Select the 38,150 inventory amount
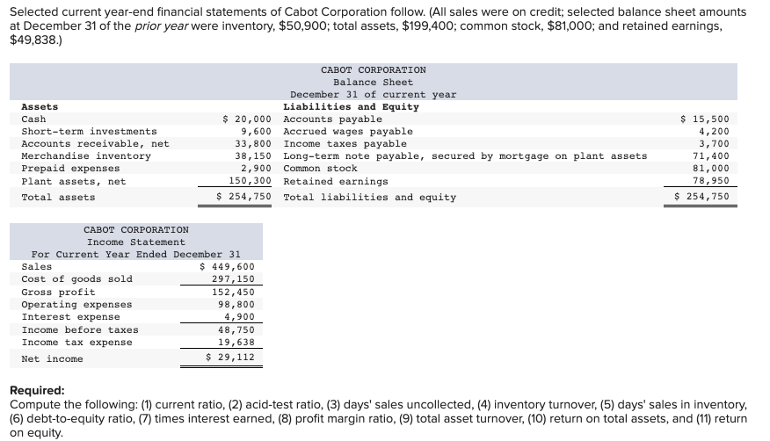This screenshot has width=770, height=441. click(253, 156)
